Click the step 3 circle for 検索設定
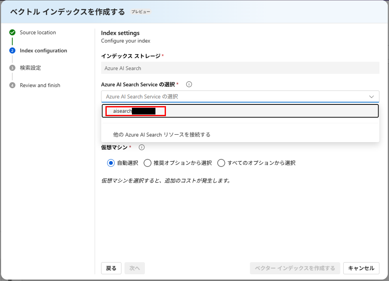The height and width of the screenshot is (281, 389). (x=13, y=68)
